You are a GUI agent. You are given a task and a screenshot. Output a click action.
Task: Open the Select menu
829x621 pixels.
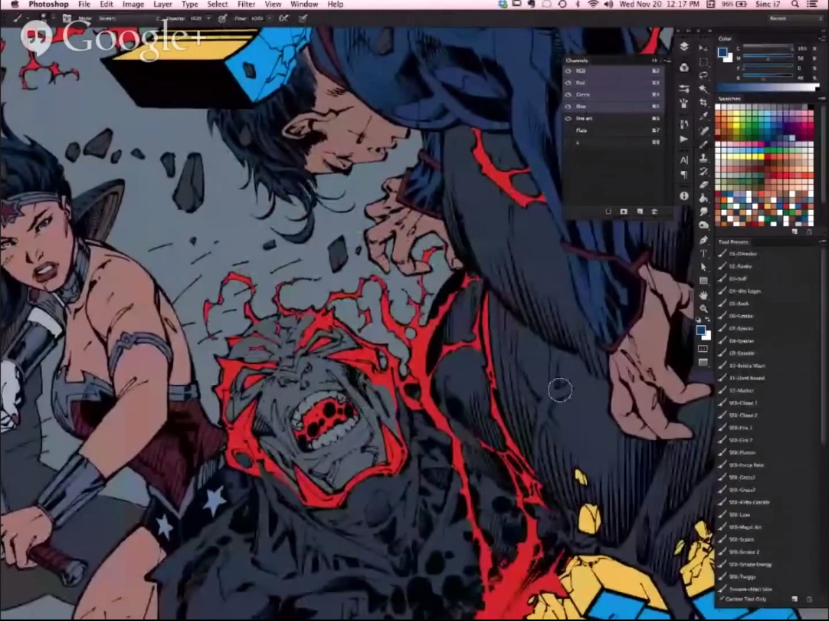218,5
